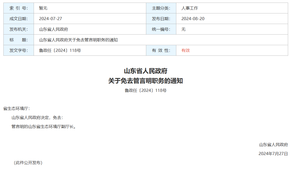Click the 发布日期 label cell
Image resolution: width=292 pixels, height=169 pixels.
pos(161,18)
